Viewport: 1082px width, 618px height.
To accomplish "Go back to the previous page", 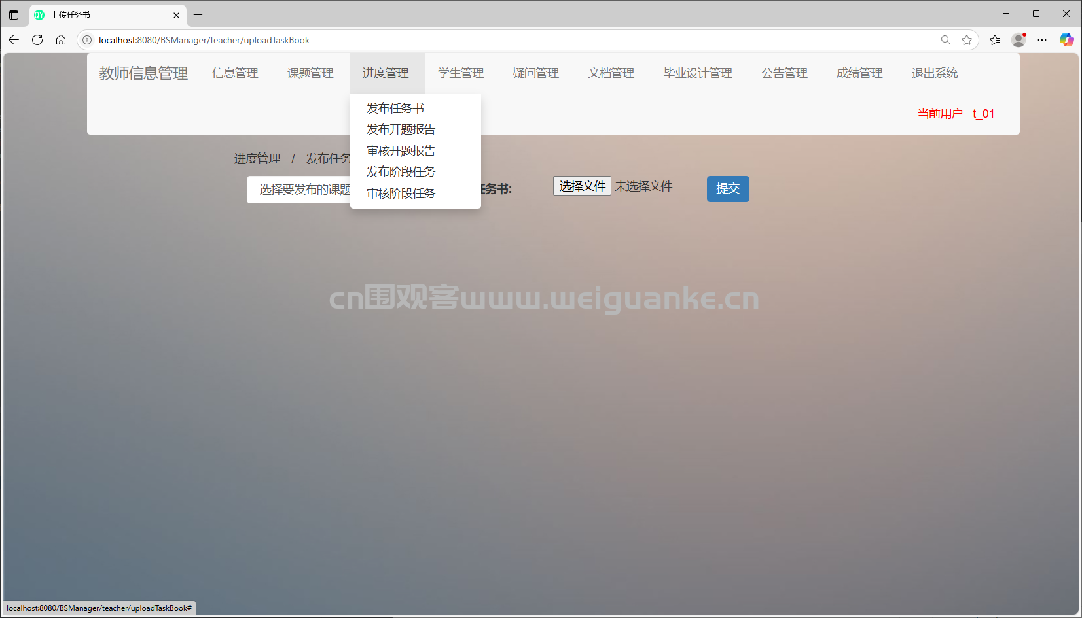I will coord(14,40).
